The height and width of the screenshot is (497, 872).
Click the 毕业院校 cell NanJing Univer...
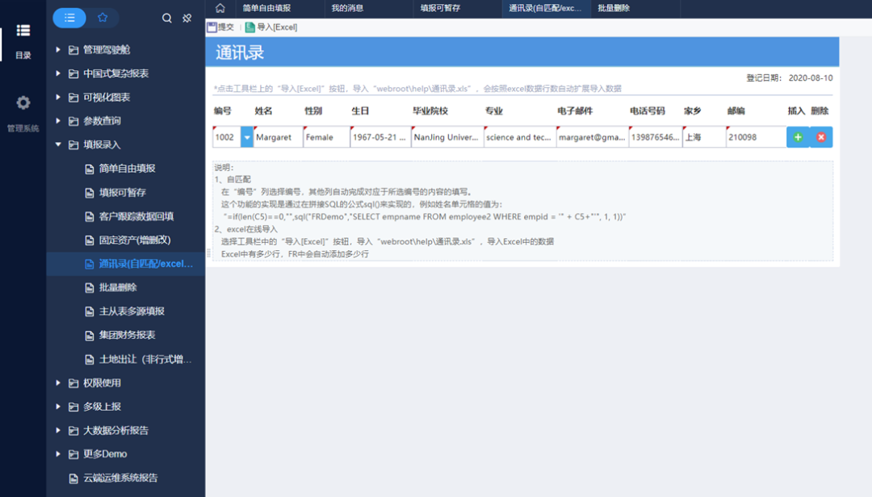[x=447, y=137]
